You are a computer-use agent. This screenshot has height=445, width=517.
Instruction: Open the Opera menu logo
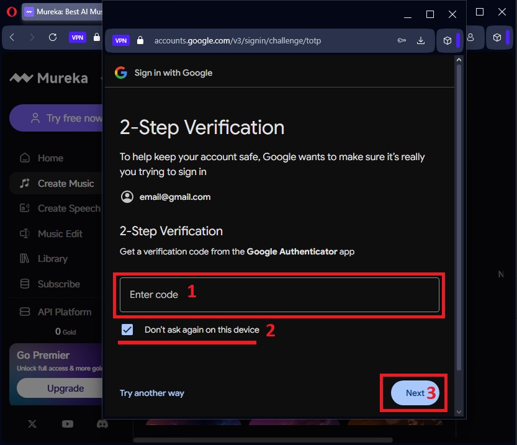[x=10, y=11]
